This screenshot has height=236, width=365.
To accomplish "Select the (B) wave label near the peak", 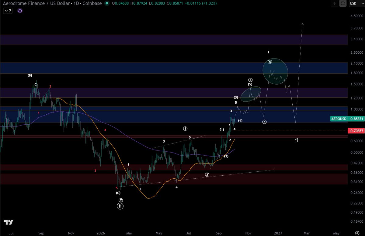I will (x=30, y=75).
